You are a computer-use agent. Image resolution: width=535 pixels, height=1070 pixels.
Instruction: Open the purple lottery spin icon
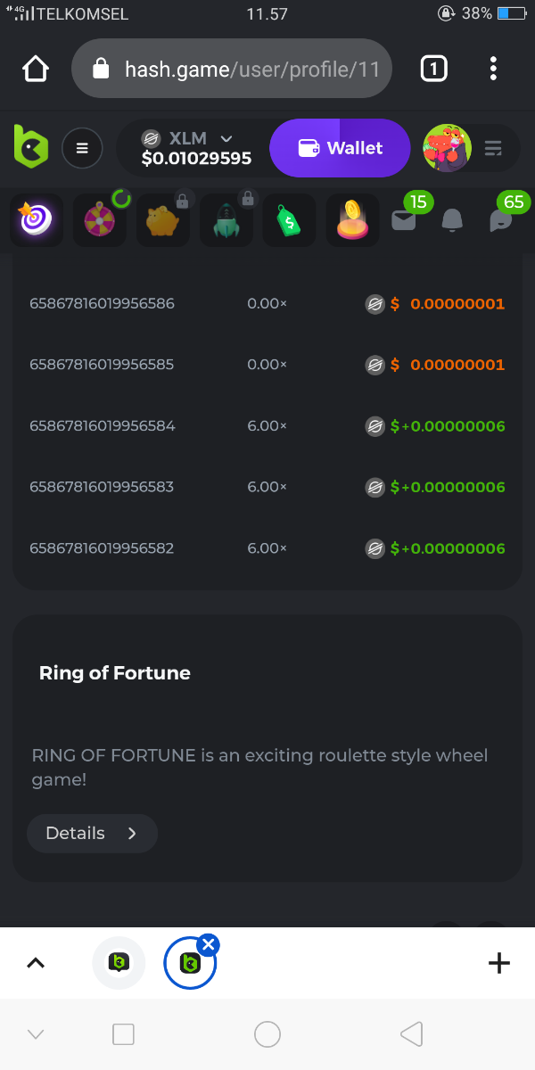[x=37, y=219]
